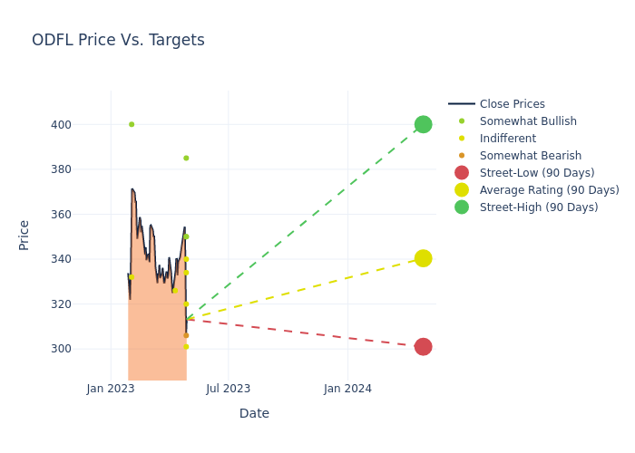Select the yellow Average Rating target marker

423,258
